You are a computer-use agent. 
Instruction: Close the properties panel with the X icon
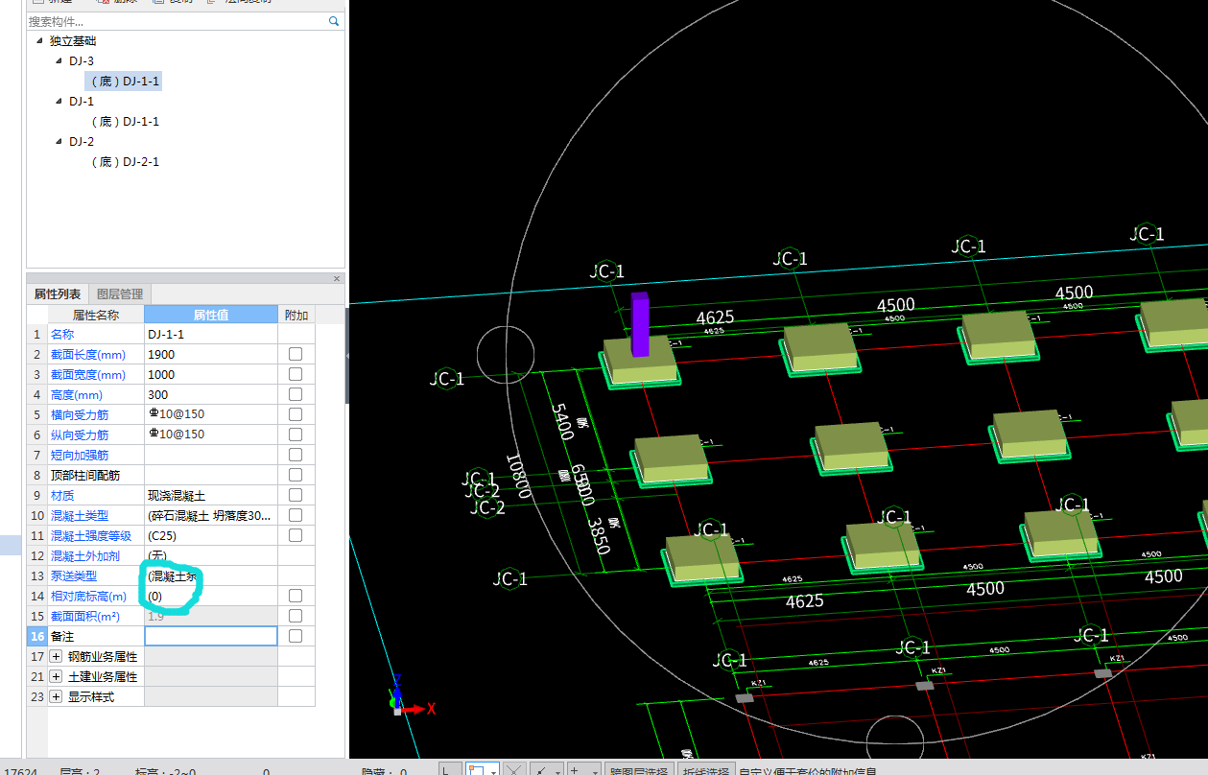pyautogui.click(x=336, y=279)
